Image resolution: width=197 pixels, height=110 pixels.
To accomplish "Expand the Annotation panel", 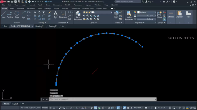I will (x=63, y=23).
